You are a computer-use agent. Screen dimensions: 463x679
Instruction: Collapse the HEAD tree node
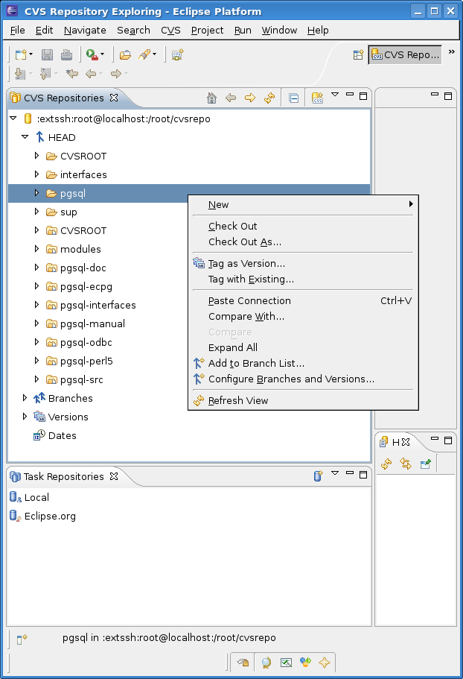pos(25,137)
